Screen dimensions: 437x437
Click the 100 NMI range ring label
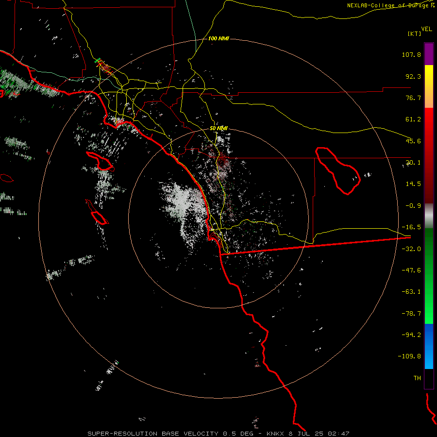pos(218,38)
